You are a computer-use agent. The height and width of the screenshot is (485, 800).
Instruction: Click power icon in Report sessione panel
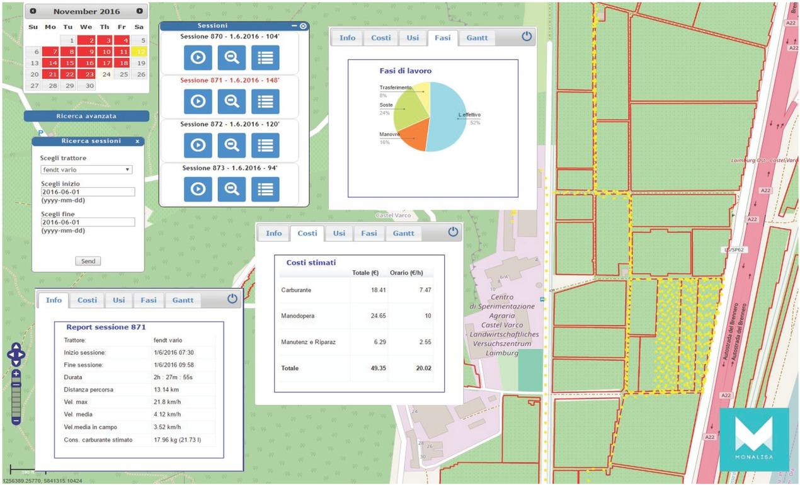[x=232, y=299]
